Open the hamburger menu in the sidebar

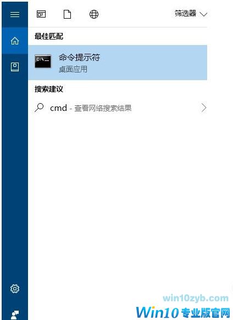point(15,14)
